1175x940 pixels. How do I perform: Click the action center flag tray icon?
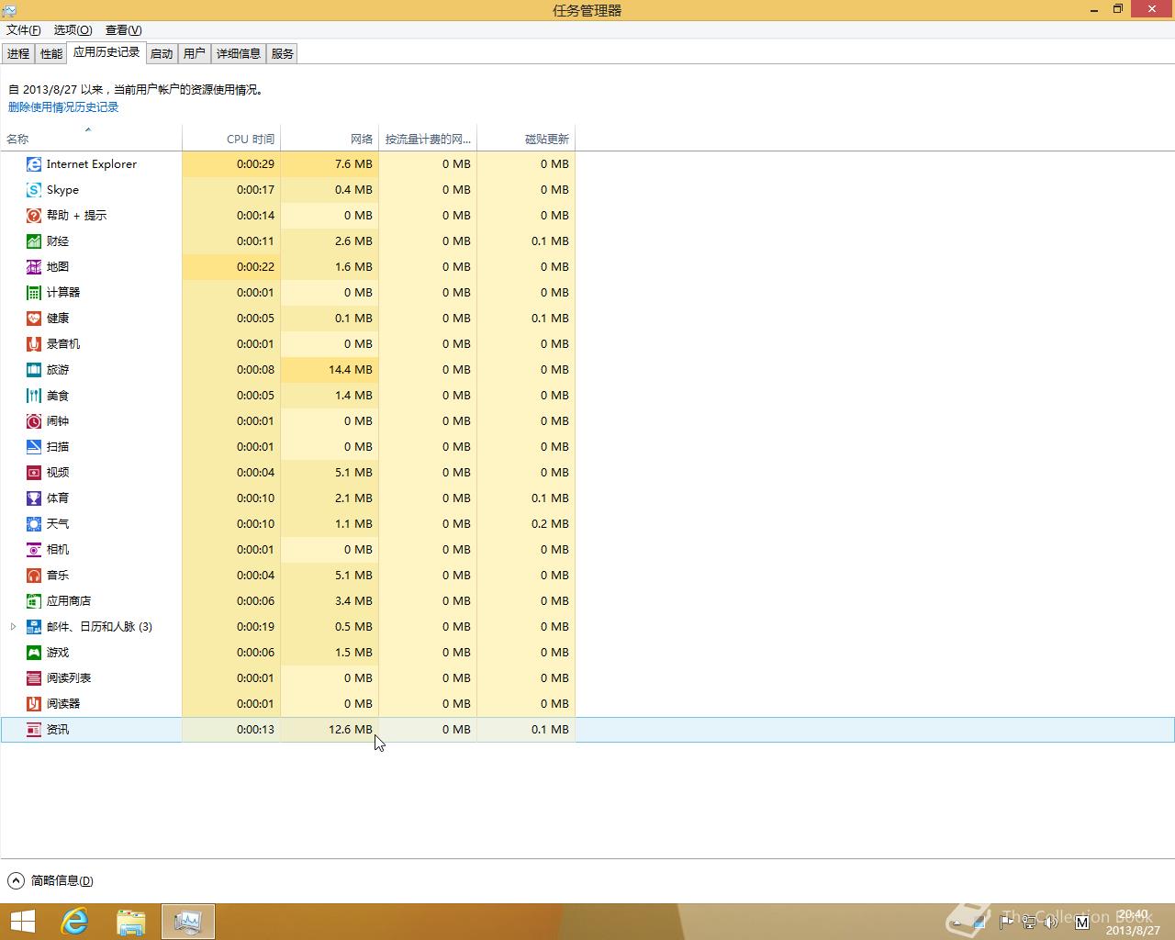[1007, 922]
